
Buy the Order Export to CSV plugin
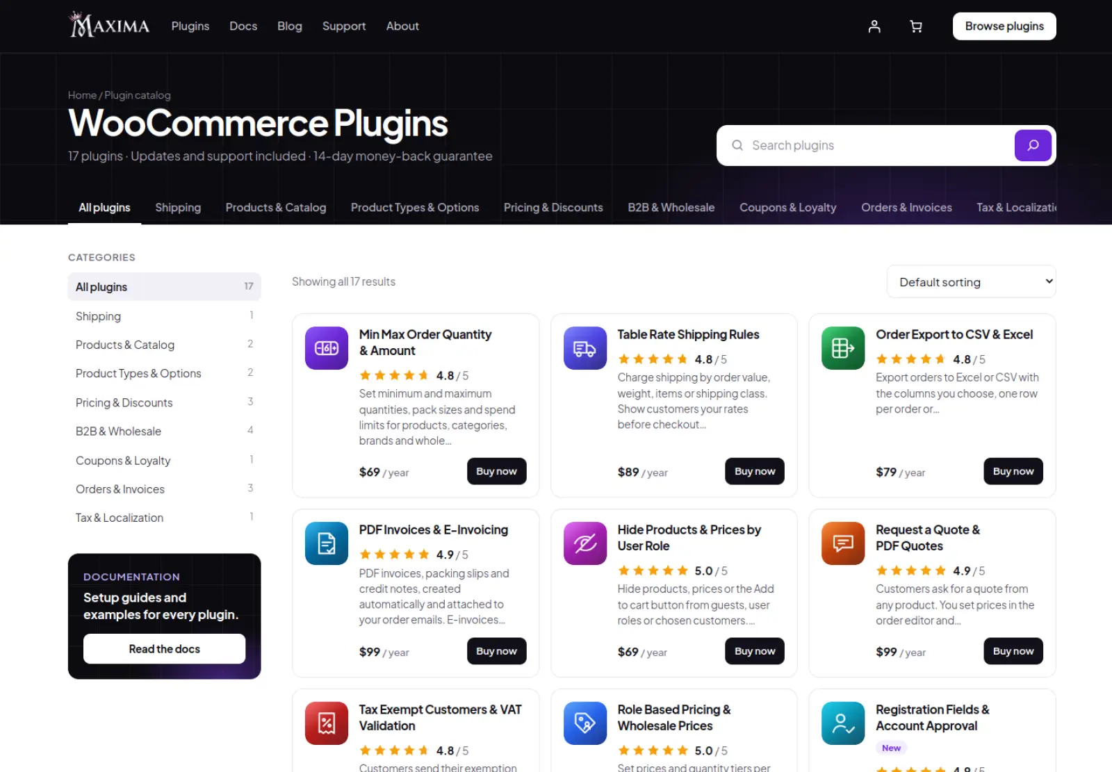tap(1013, 471)
